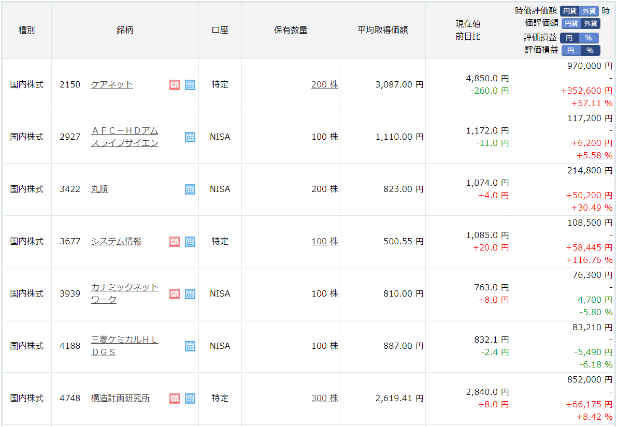
Task: Click the loss percentage -6.18 %
Action: 596,365
